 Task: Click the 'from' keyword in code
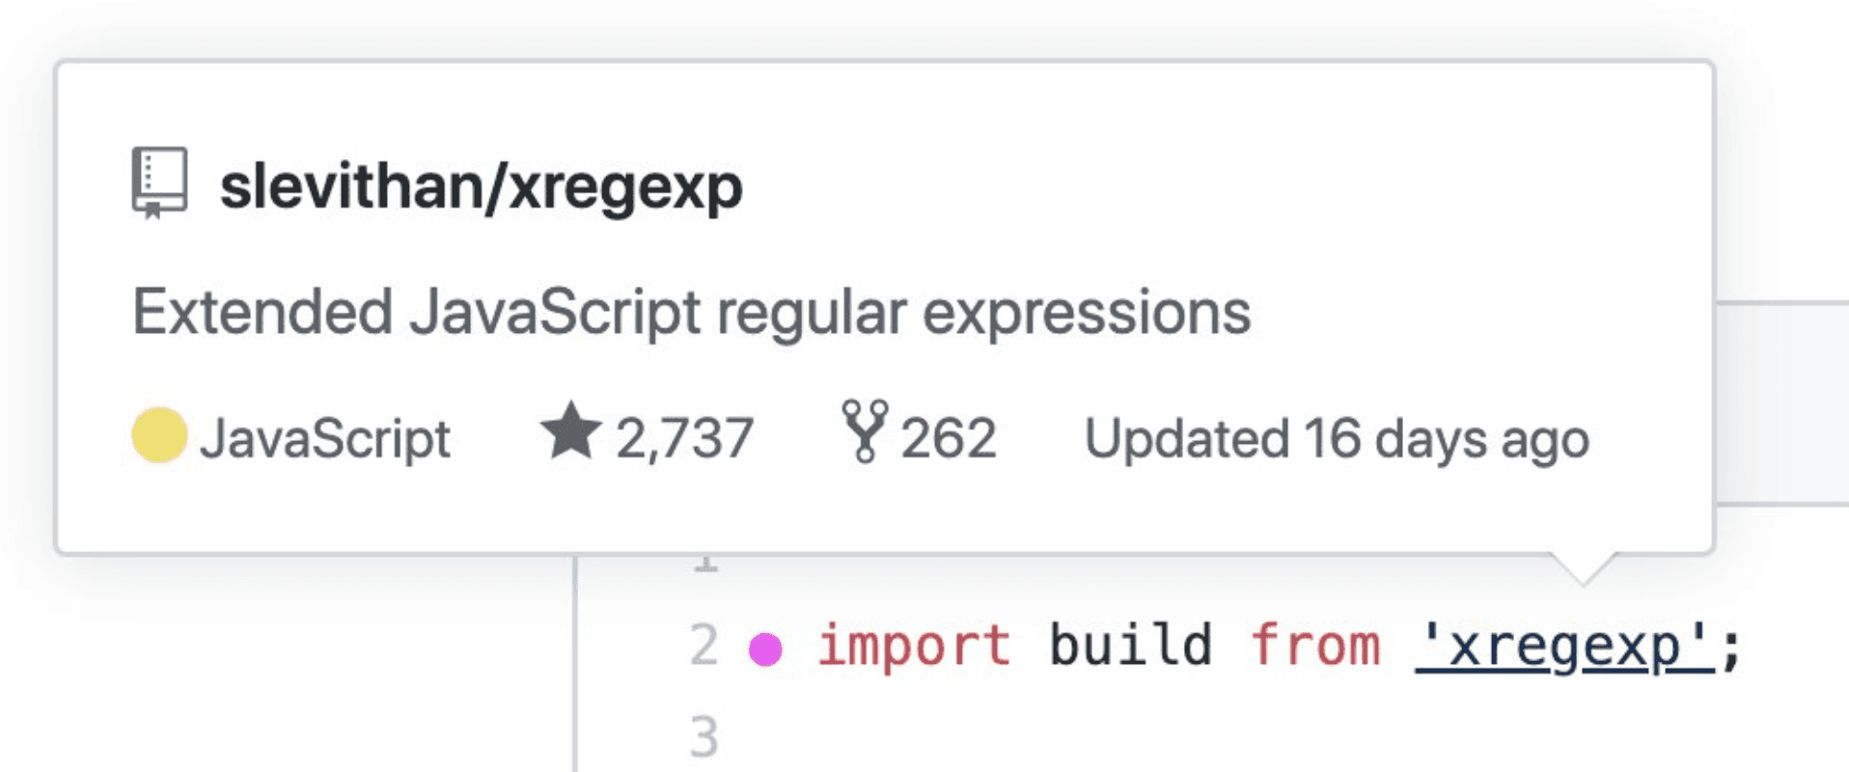(1314, 646)
